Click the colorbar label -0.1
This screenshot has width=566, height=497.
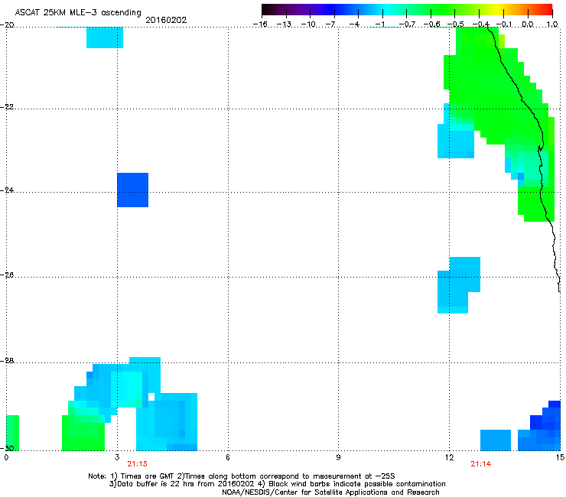504,24
